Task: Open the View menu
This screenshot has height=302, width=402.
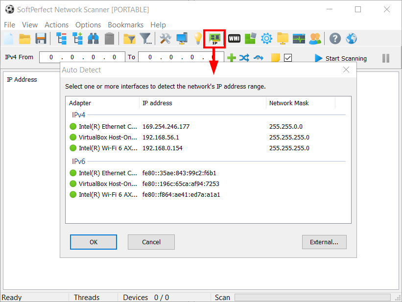Action: pyautogui.click(x=30, y=25)
